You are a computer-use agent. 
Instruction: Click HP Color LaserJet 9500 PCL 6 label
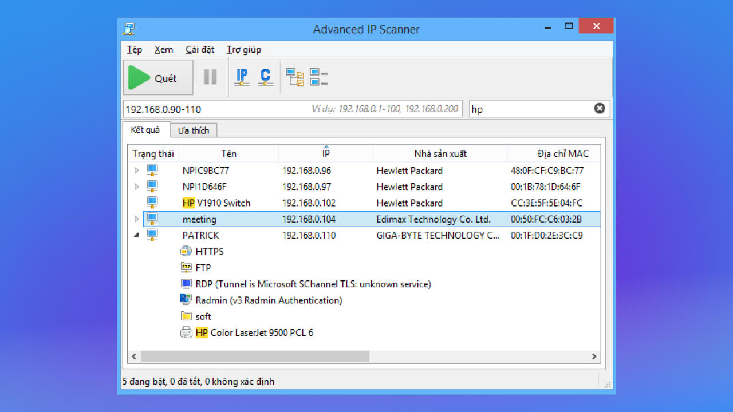(x=255, y=332)
